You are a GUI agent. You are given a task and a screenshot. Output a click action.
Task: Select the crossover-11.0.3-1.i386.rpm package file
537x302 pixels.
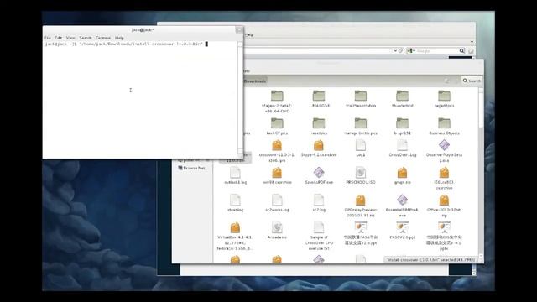pos(277,151)
